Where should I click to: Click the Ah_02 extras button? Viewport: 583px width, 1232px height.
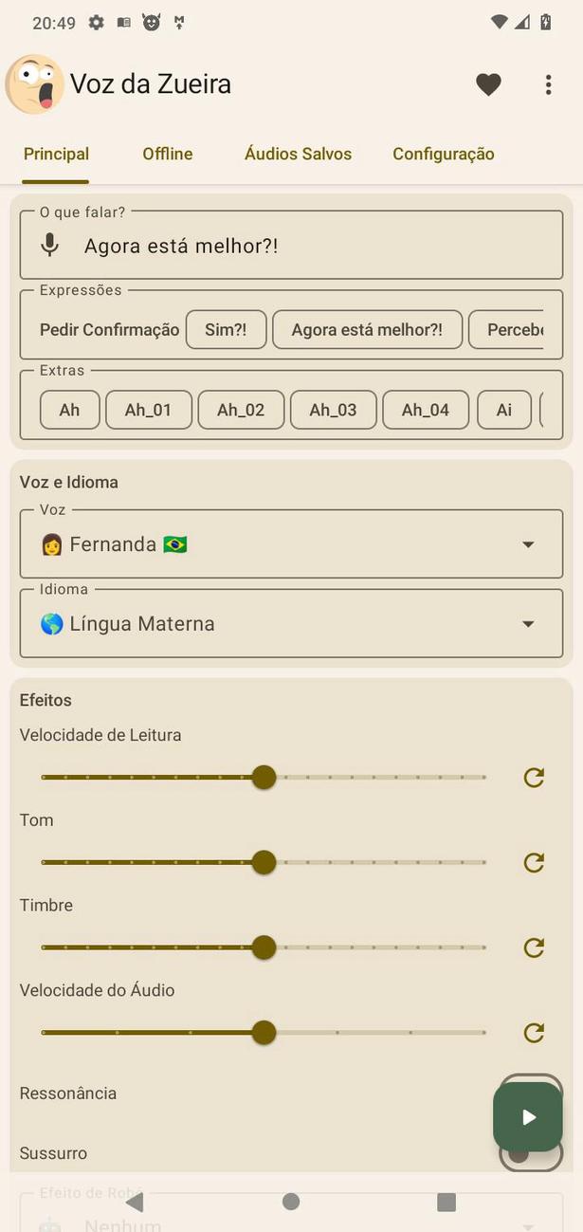tap(241, 410)
